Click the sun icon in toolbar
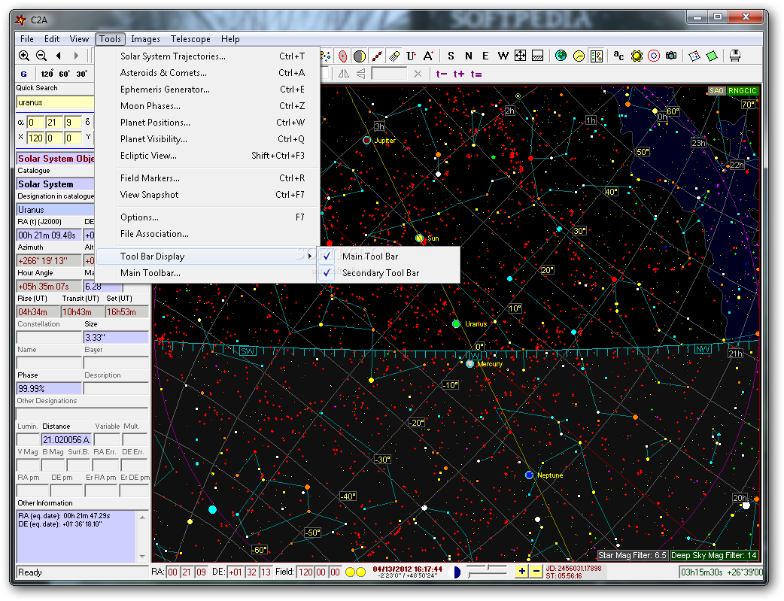Viewport: 784px width, 601px height. 637,56
